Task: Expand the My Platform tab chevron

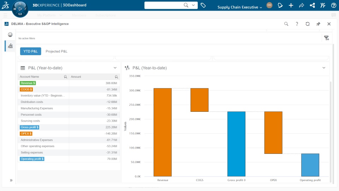Action: [x=61, y=15]
